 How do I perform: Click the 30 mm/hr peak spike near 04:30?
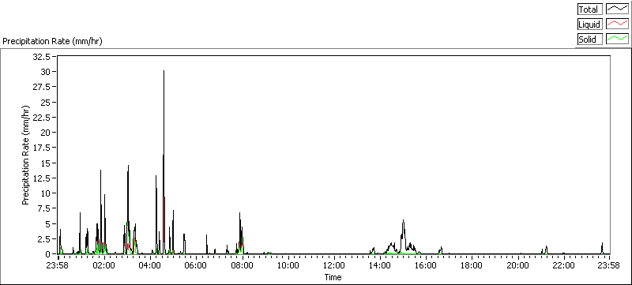coord(164,71)
